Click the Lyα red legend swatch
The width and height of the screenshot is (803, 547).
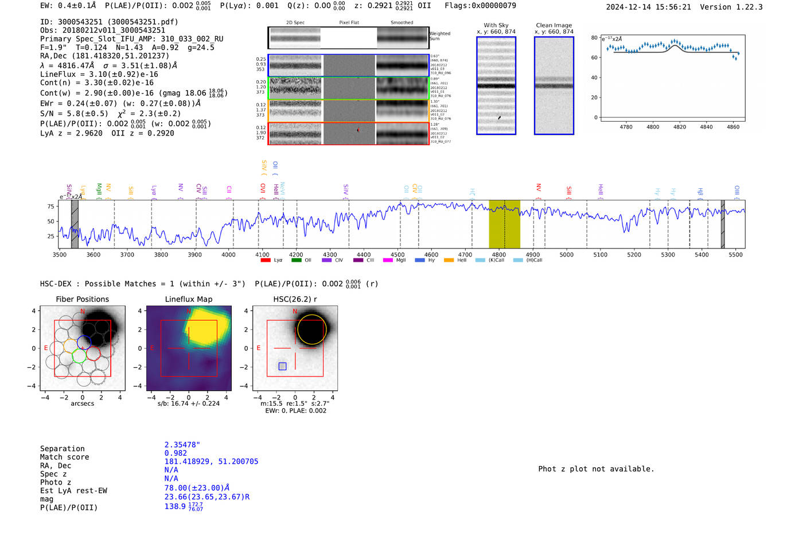click(x=266, y=261)
